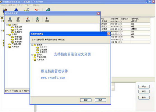Viewport: 156px width, 112px height.
Task: Click 合同类 folder icon in 档案分类设置 tree
Action: pos(10,35)
